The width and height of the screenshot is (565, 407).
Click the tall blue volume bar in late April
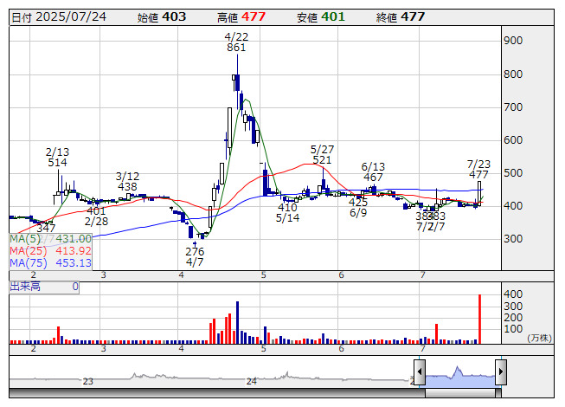click(x=237, y=322)
